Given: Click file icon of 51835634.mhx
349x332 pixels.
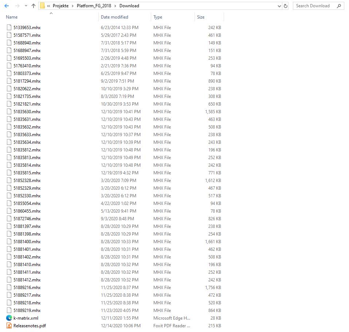Looking at the screenshot, I should coord(9,142).
